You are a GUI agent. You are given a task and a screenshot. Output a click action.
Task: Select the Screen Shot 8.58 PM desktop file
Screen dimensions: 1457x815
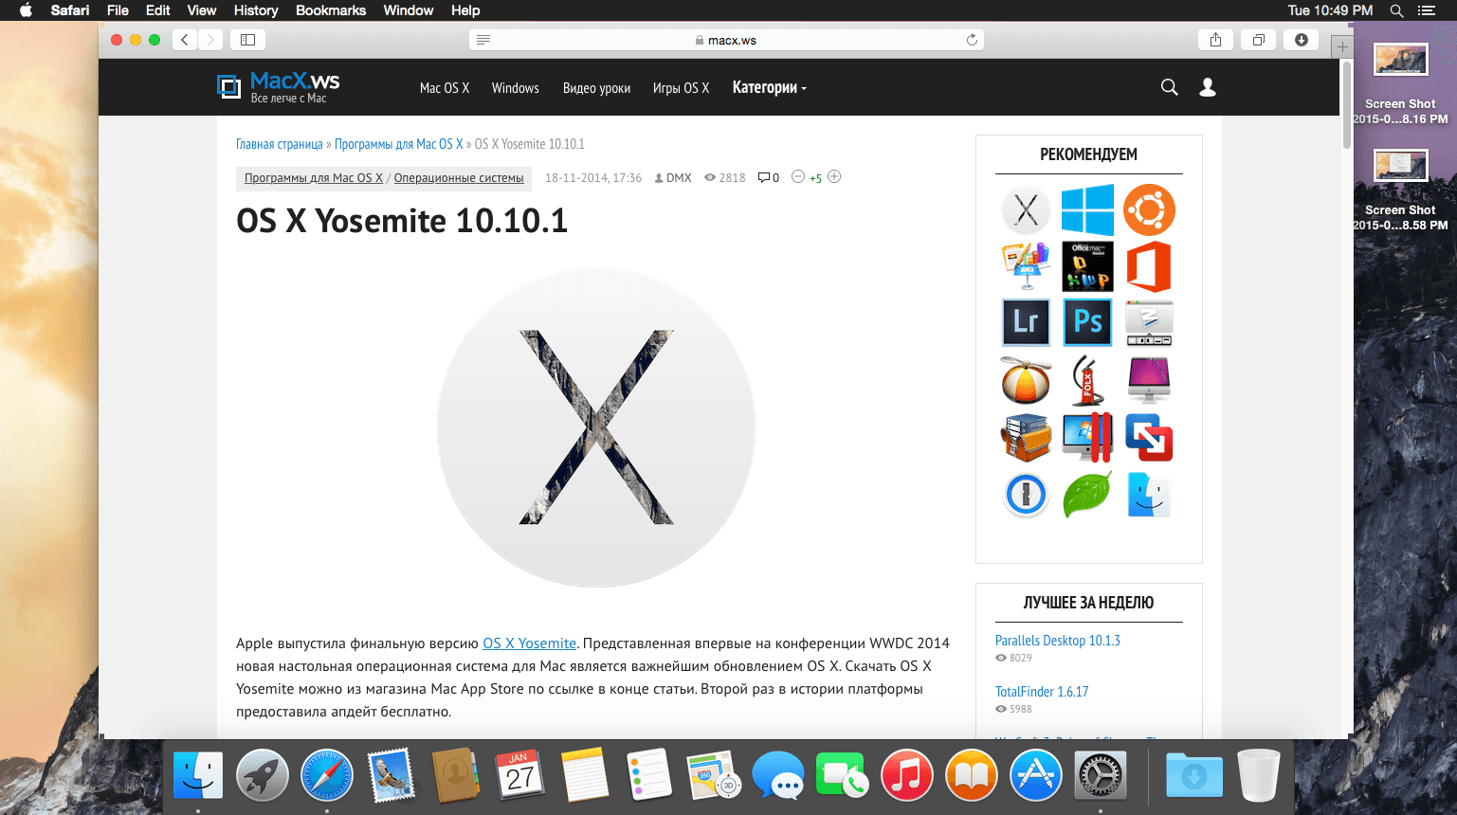[x=1400, y=191]
